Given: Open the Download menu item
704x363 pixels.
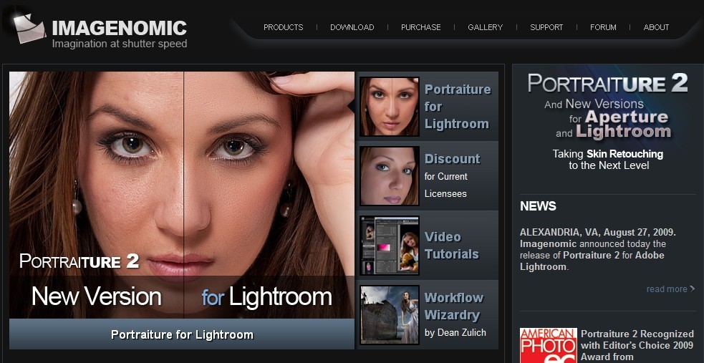Looking at the screenshot, I should pos(352,27).
